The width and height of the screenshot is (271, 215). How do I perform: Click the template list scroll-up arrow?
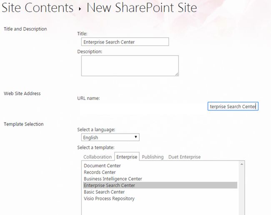[242, 164]
